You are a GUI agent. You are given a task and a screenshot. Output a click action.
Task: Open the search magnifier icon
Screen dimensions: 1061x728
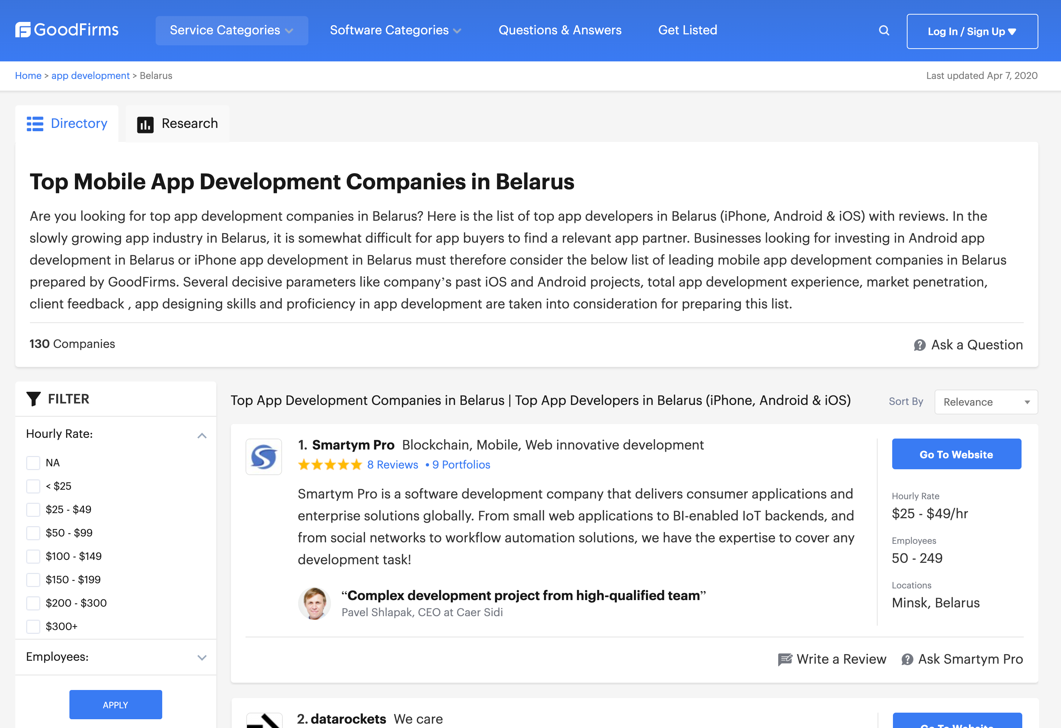(x=884, y=31)
